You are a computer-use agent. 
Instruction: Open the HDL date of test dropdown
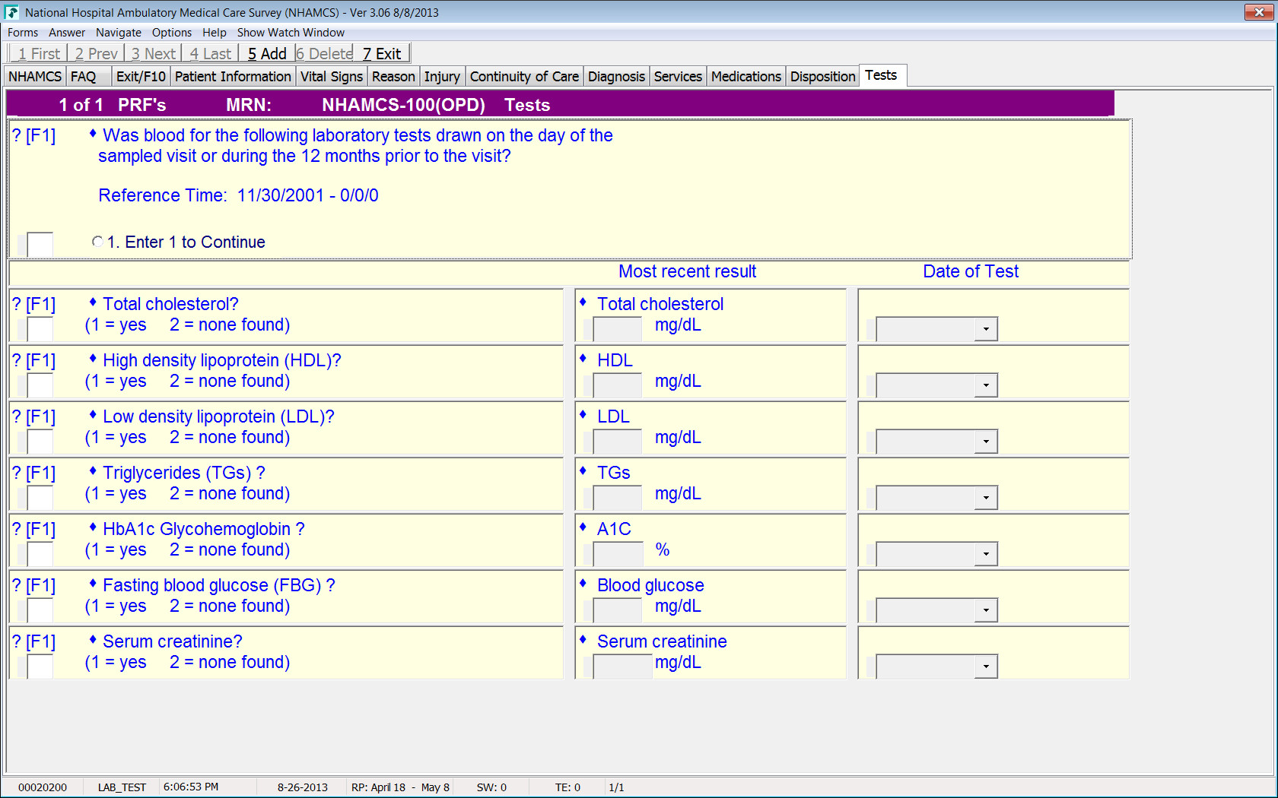986,385
